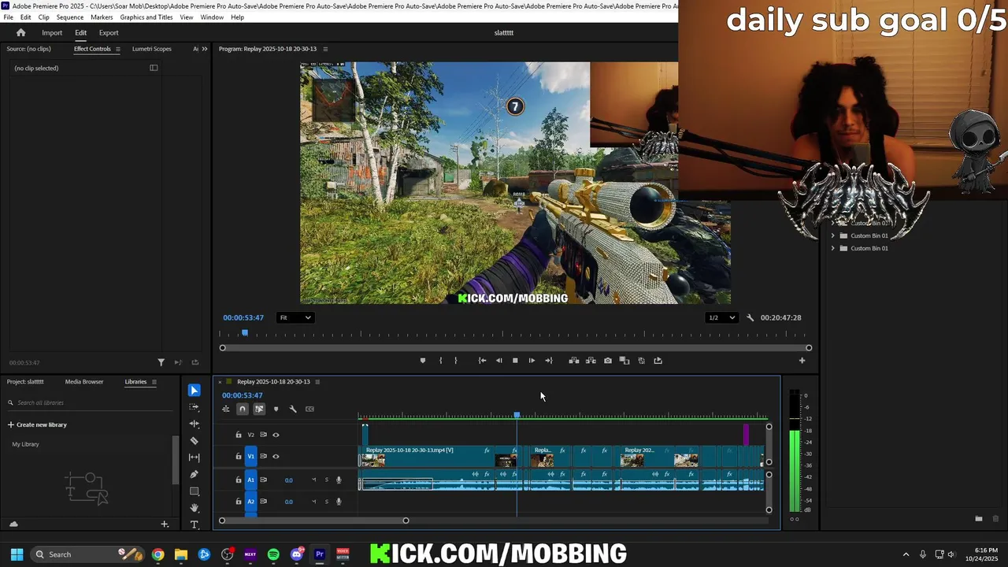Toggle lock on A1 track
This screenshot has width=1008, height=567.
pyautogui.click(x=239, y=480)
